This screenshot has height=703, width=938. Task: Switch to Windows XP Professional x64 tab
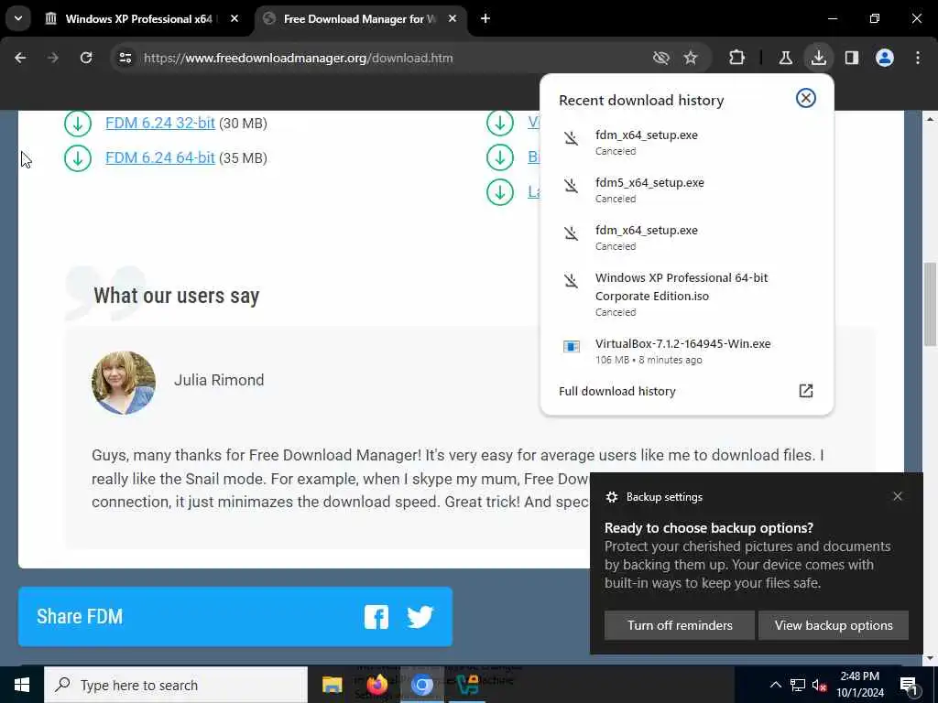point(139,19)
